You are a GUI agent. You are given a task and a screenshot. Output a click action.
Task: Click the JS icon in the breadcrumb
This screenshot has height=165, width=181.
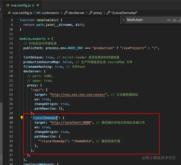coord(9,13)
